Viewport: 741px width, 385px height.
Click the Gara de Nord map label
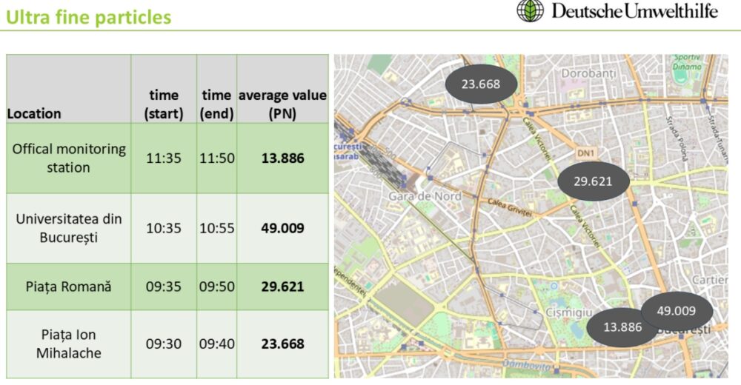tap(425, 196)
